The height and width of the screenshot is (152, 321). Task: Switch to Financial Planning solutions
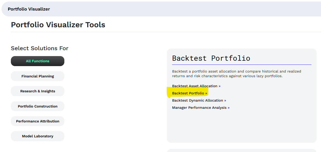point(37,76)
